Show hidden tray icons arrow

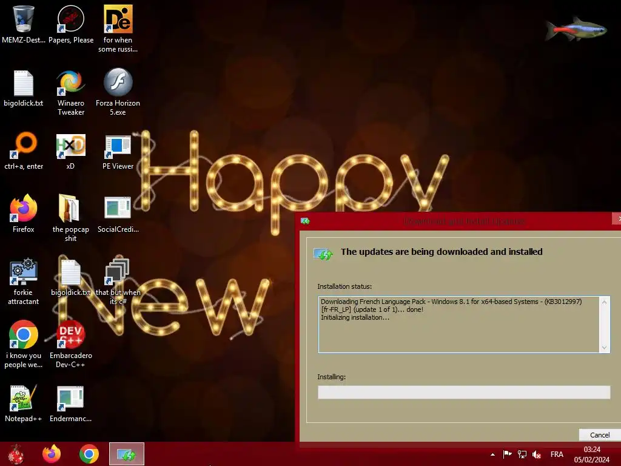coord(492,454)
